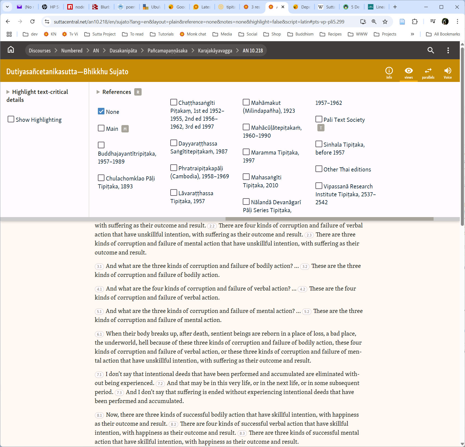This screenshot has height=447, width=465.
Task: Uncheck the None references checkbox
Action: tap(101, 111)
